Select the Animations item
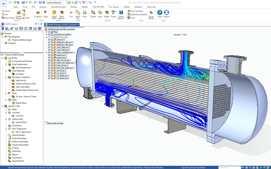The width and height of the screenshot is (271, 169). coord(17,158)
